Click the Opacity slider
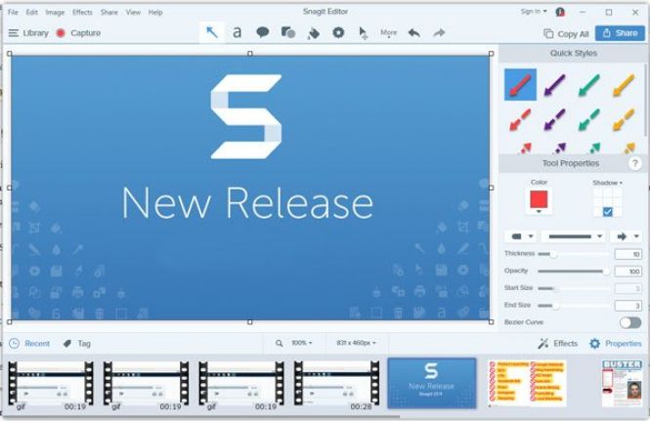 coord(574,272)
